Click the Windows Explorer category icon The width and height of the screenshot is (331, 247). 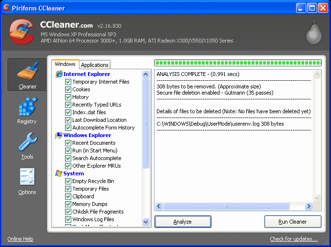tap(59, 135)
